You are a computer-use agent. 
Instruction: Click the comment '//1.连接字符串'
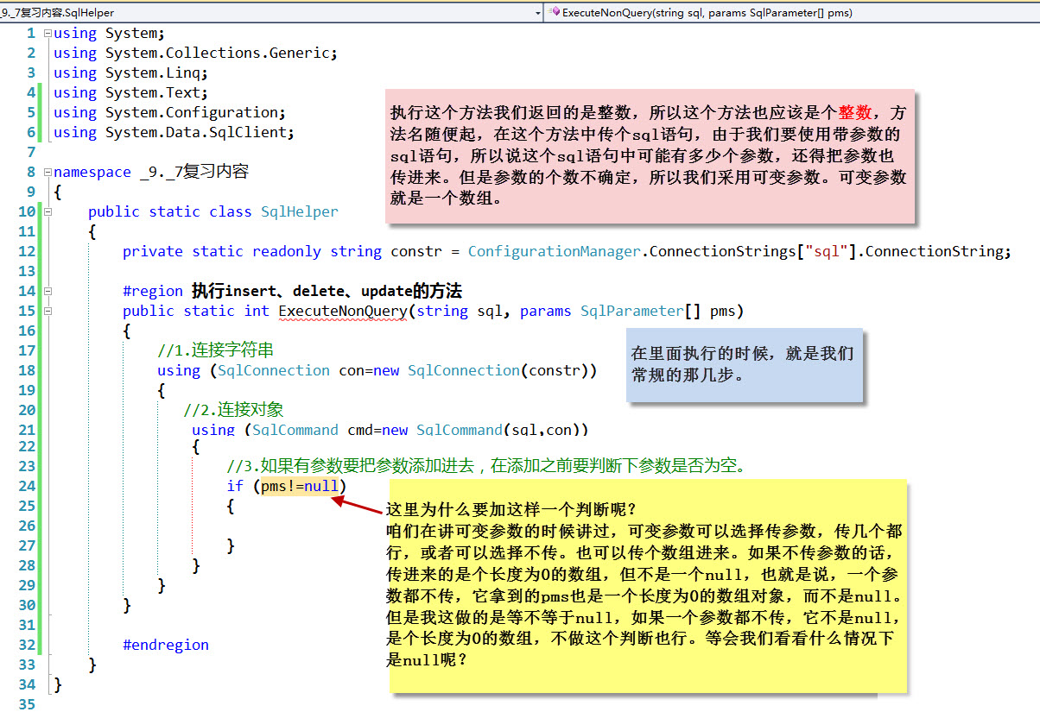[x=216, y=350]
